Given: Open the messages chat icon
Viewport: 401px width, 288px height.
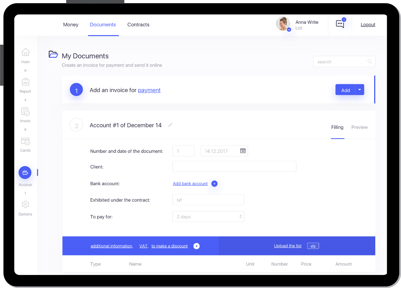Looking at the screenshot, I should [340, 24].
